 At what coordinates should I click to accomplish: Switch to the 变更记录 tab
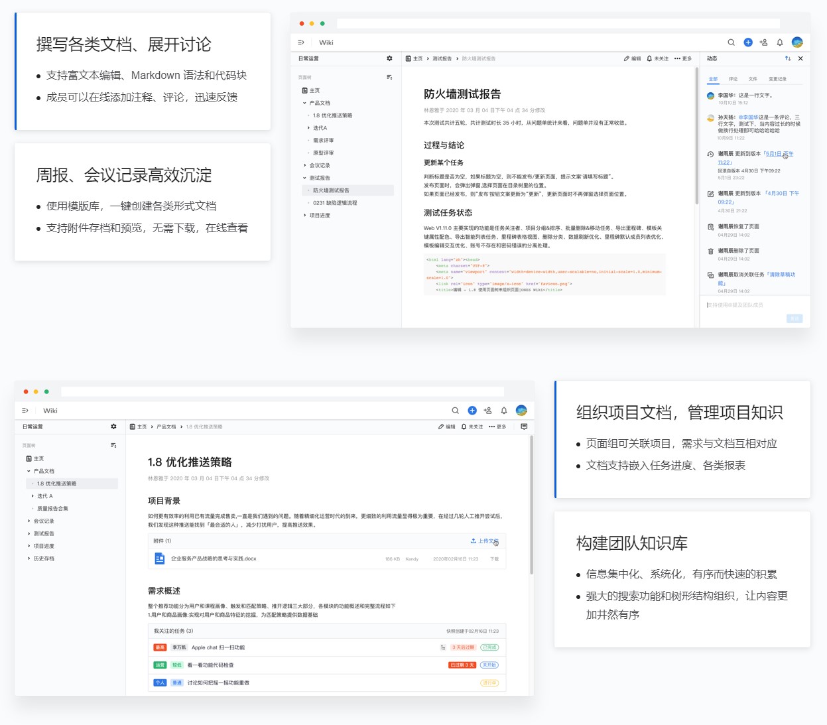coord(777,79)
